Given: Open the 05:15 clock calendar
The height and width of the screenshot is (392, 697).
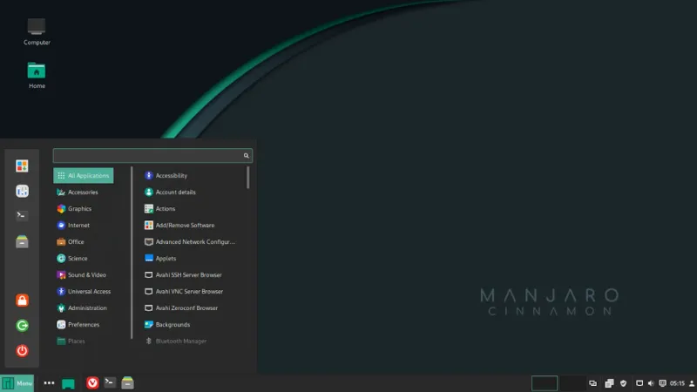Looking at the screenshot, I should coord(678,383).
